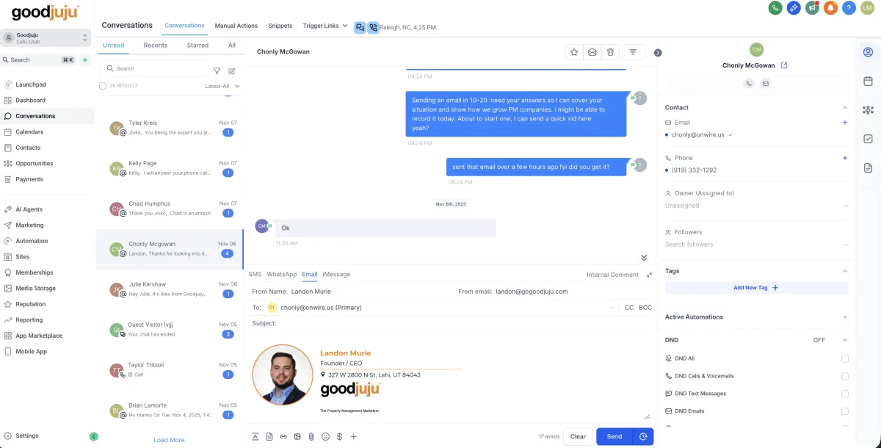Attach a file with paperclip icon
This screenshot has width=881, height=448.
click(x=311, y=436)
